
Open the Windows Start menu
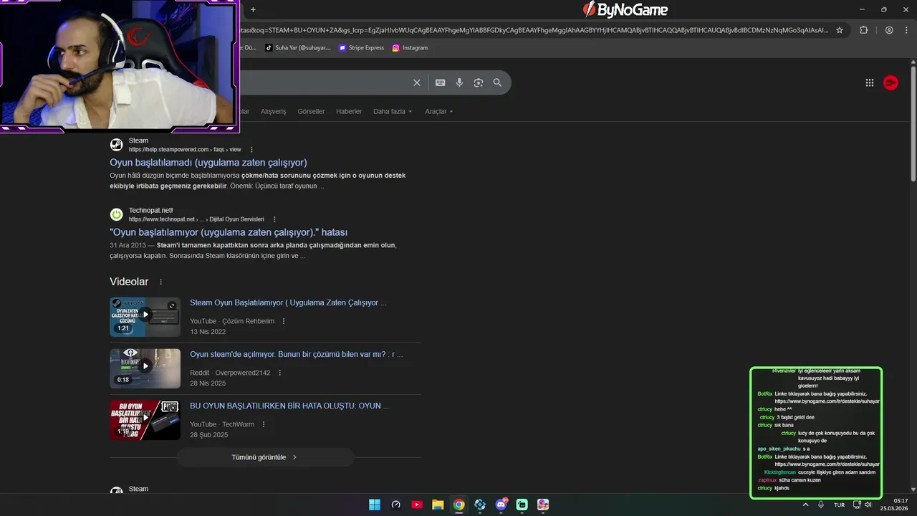[375, 505]
